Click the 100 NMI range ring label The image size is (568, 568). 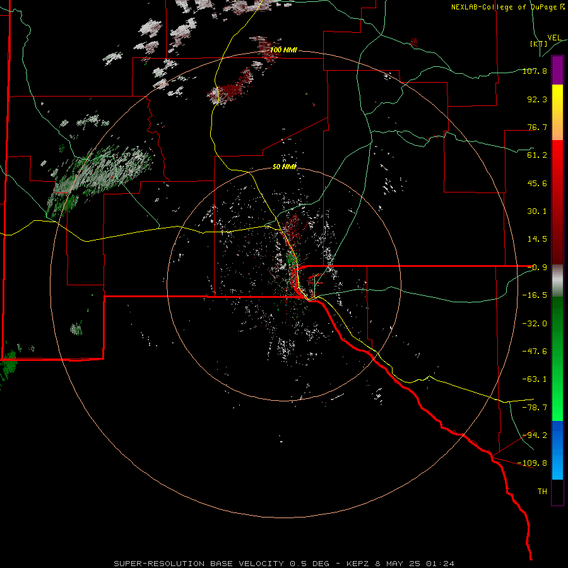point(283,50)
